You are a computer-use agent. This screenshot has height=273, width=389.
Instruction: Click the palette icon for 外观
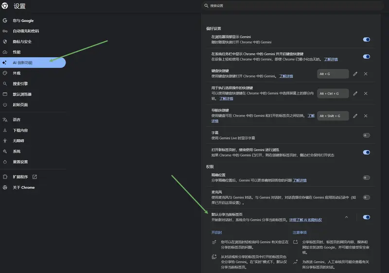(5, 73)
